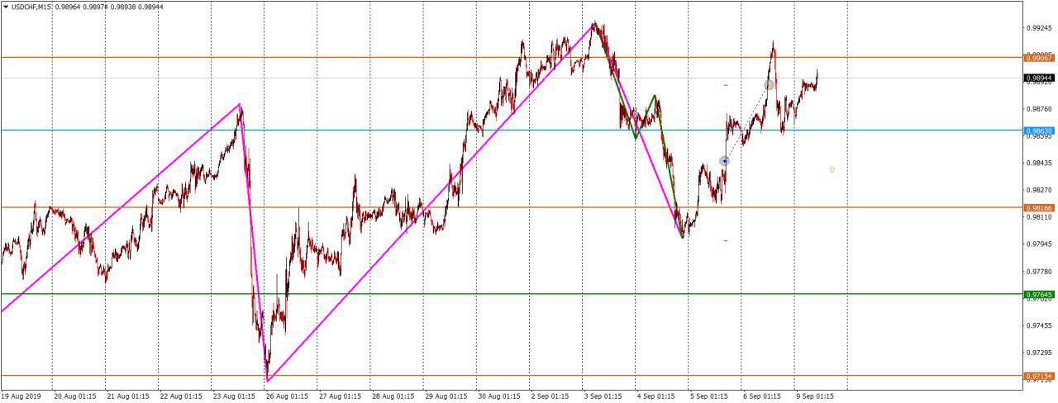
Task: Click the 0.99245 price scale value
Action: click(x=1038, y=28)
